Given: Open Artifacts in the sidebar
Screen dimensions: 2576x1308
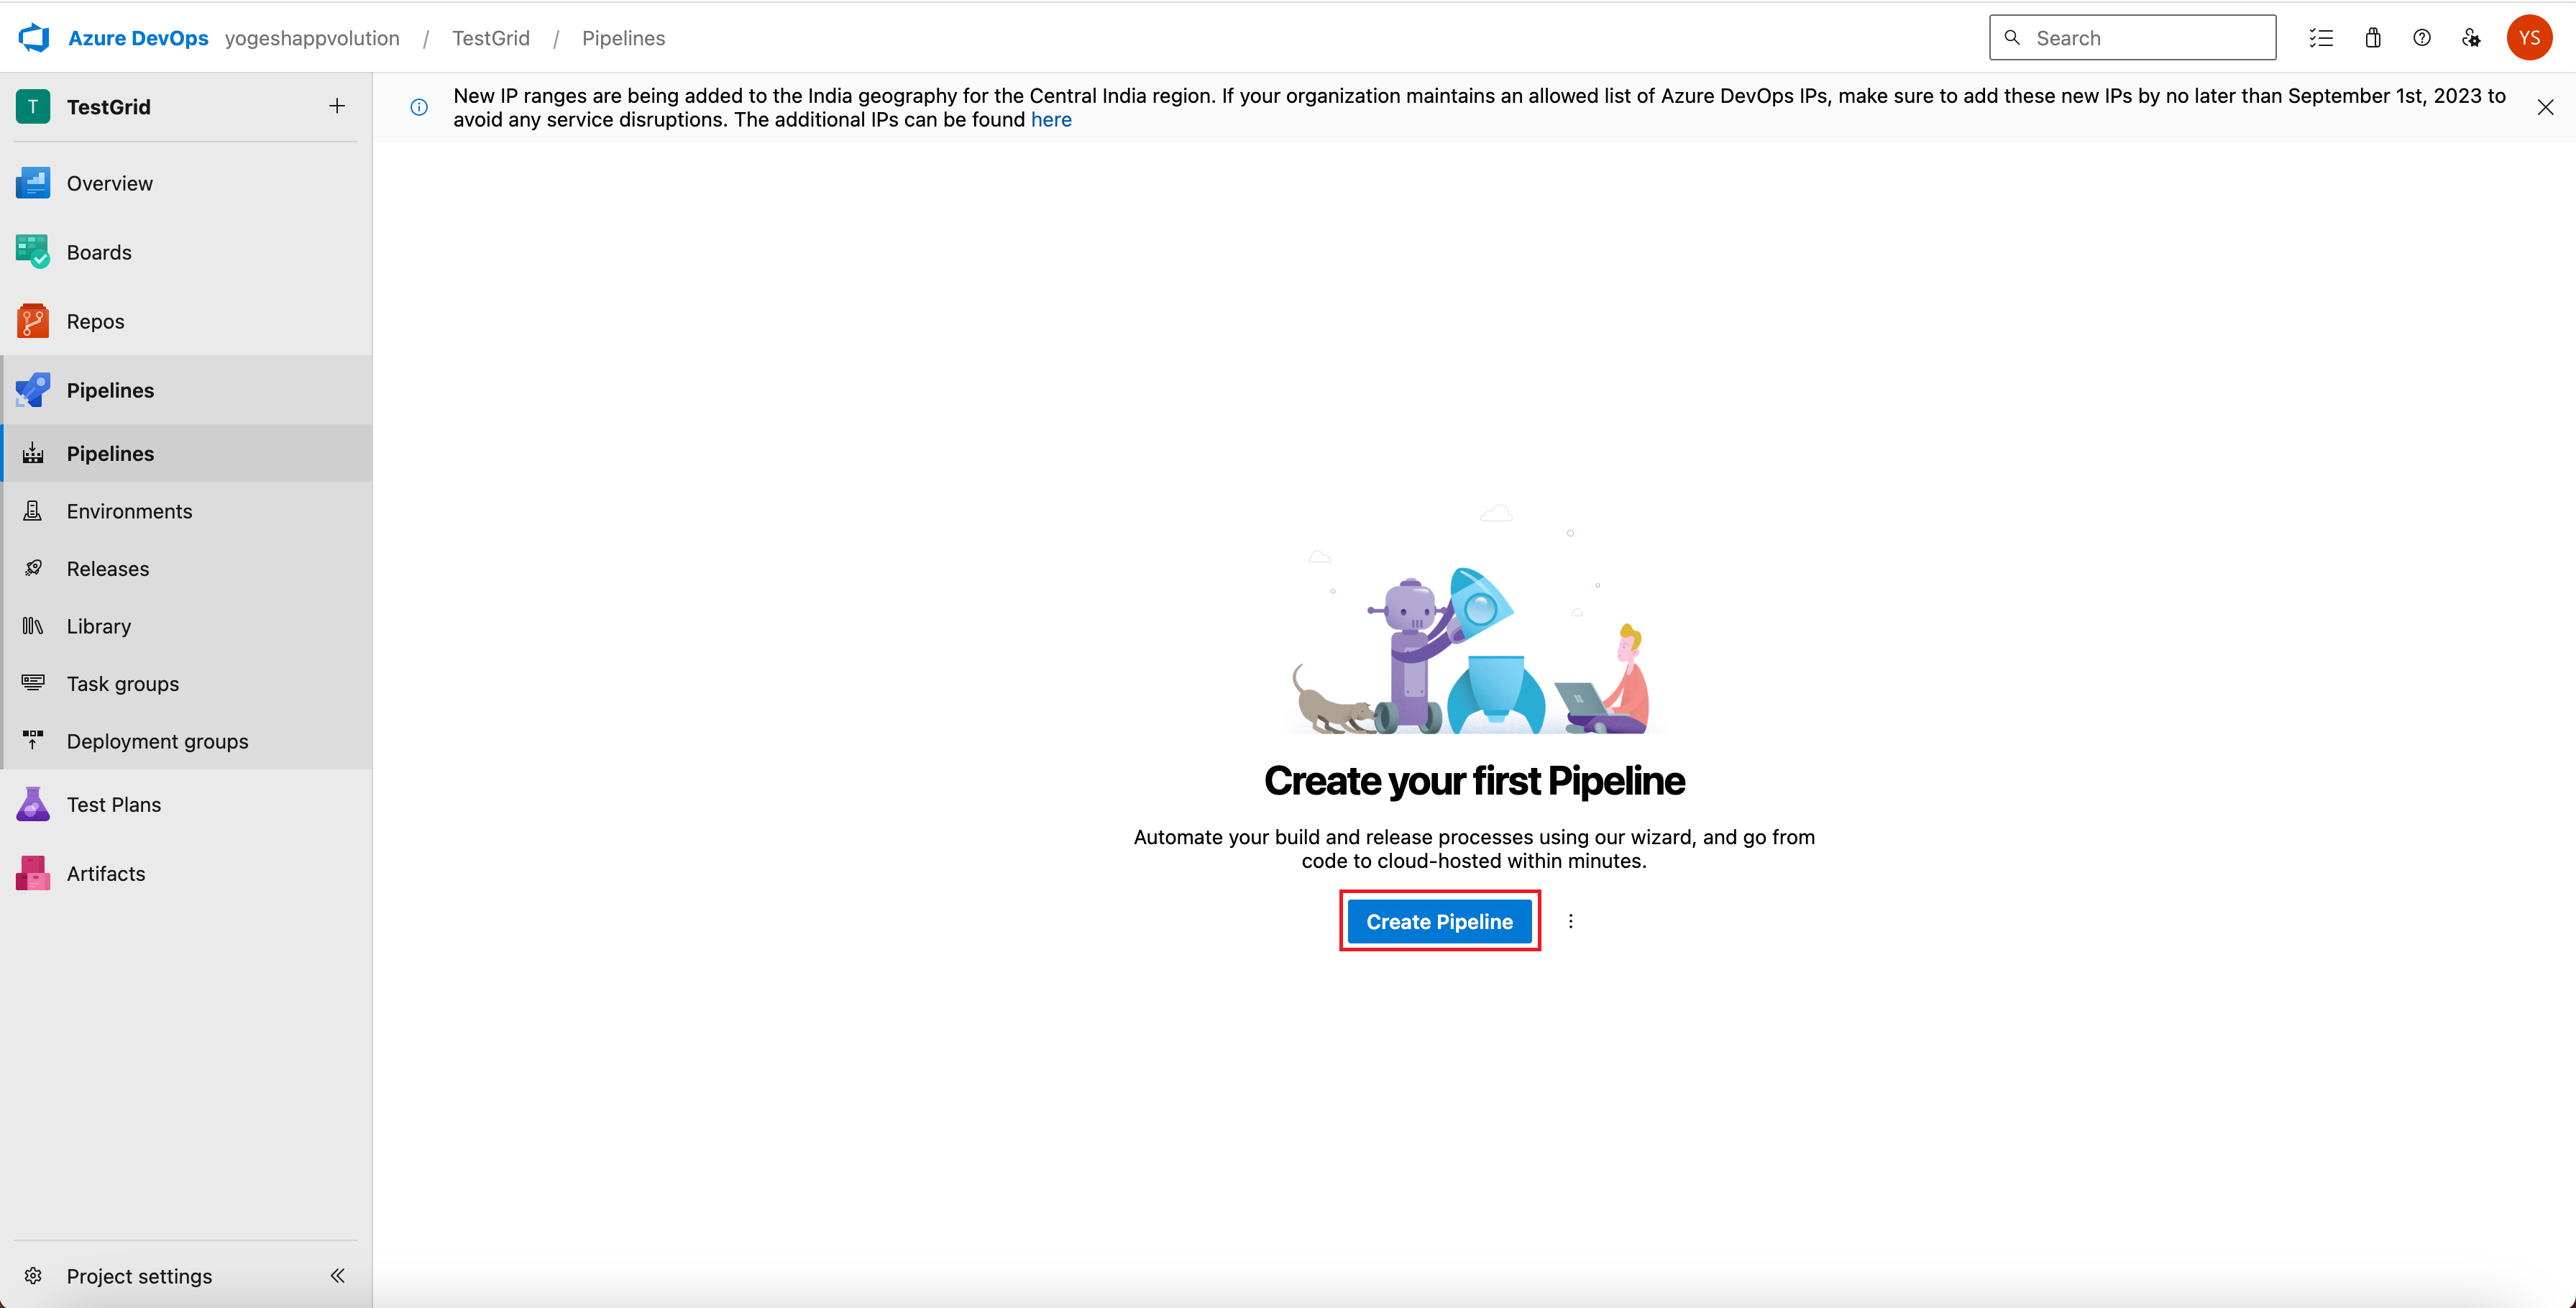Looking at the screenshot, I should click(x=186, y=873).
